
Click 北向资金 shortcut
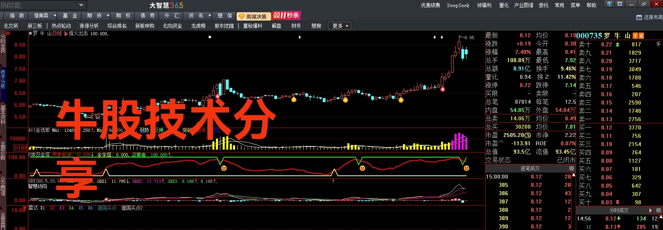tap(172, 26)
